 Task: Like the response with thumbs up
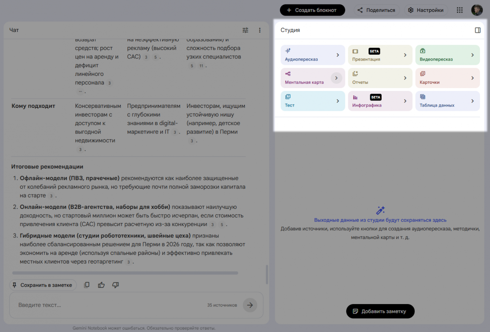pyautogui.click(x=101, y=285)
